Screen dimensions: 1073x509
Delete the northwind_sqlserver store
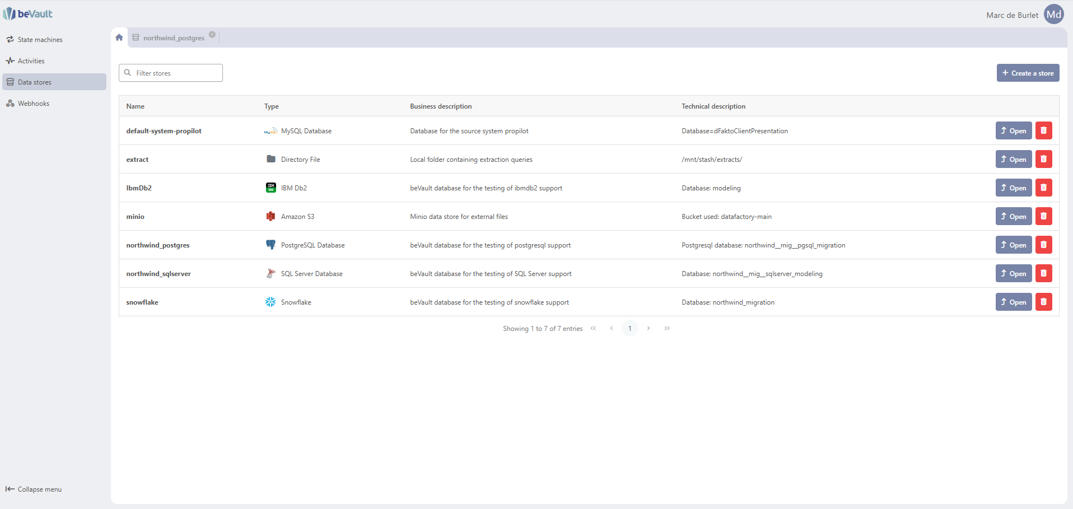point(1043,274)
